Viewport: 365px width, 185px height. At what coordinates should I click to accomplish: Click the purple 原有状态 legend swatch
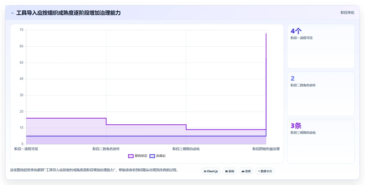(x=131, y=156)
